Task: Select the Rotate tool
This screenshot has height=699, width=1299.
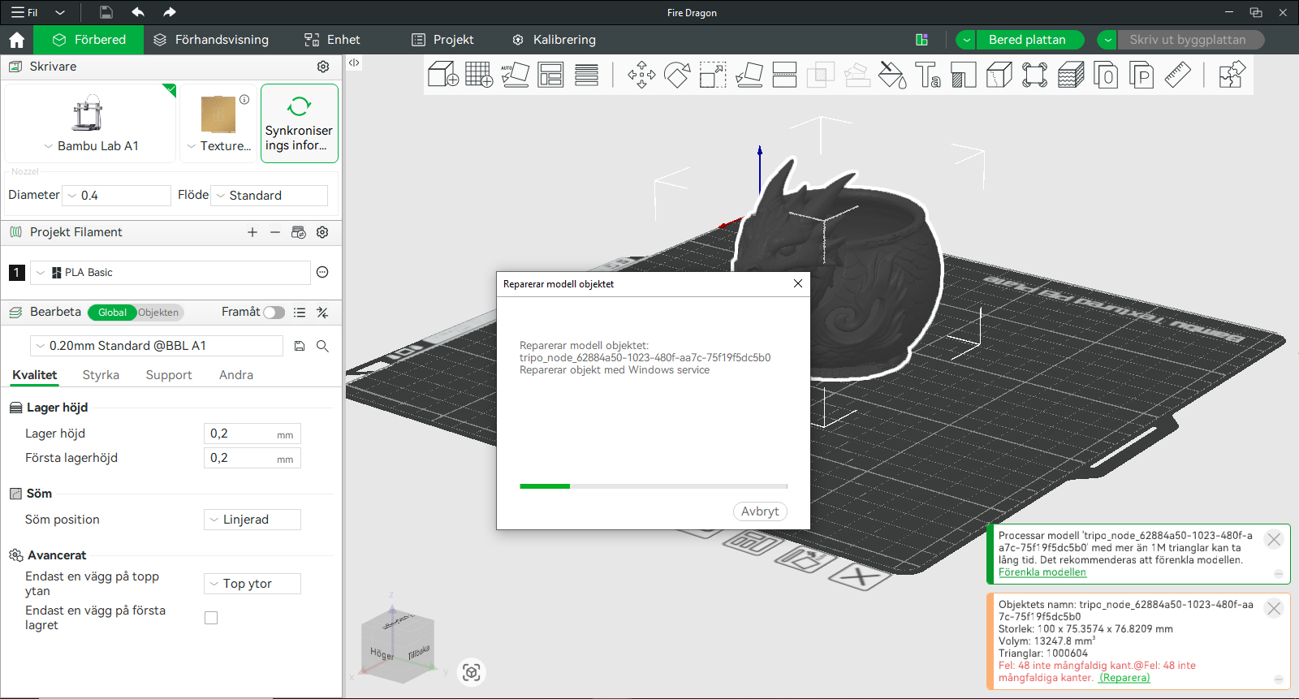Action: 677,75
